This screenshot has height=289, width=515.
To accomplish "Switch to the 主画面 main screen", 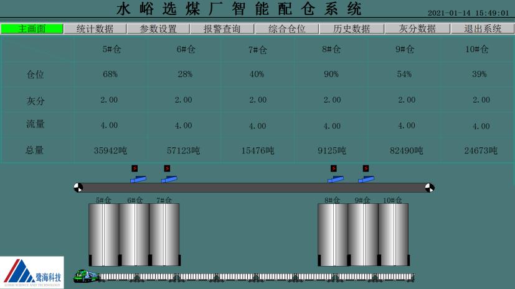I will (32, 29).
